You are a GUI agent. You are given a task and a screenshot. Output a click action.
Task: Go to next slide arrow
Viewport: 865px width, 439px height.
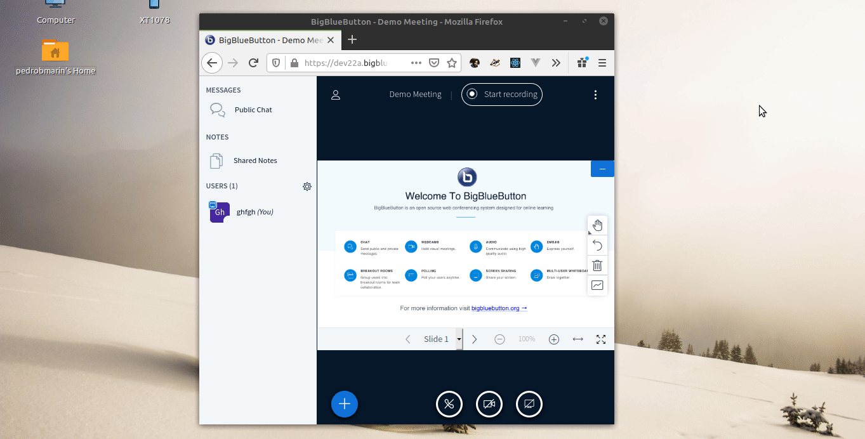[x=474, y=339]
